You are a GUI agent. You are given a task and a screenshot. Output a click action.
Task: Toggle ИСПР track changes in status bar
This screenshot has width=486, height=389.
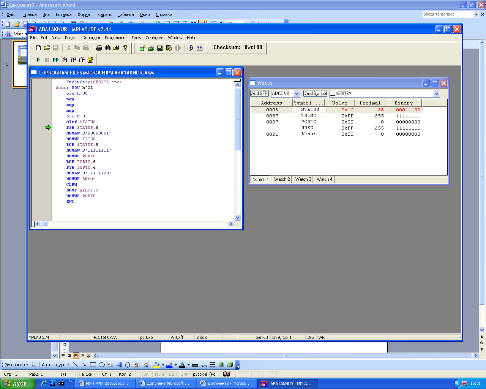pyautogui.click(x=160, y=374)
